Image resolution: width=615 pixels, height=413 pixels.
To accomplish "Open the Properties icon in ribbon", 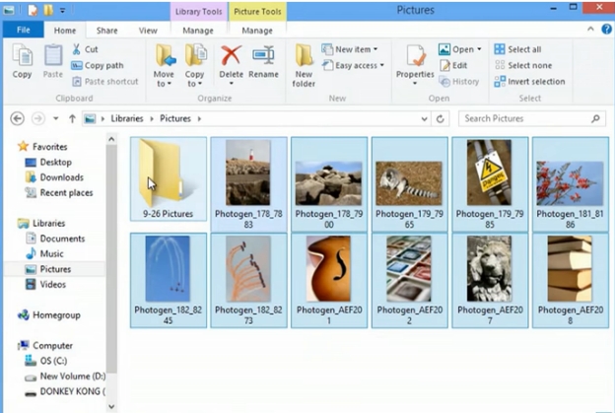I will click(x=415, y=56).
